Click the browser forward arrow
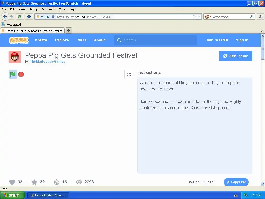Viewport: 265px width, 199px height. (11, 17)
